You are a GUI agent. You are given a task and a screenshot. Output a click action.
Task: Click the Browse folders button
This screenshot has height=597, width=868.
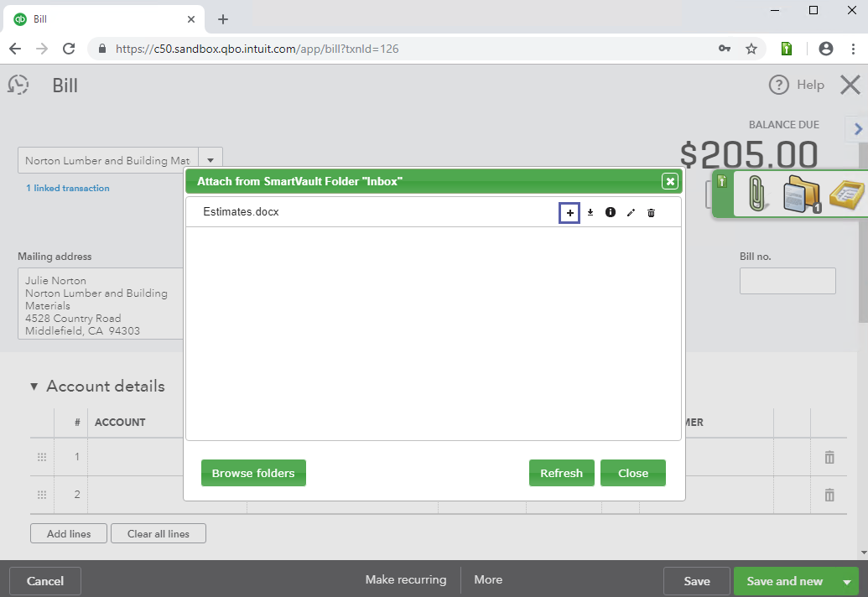coord(253,473)
